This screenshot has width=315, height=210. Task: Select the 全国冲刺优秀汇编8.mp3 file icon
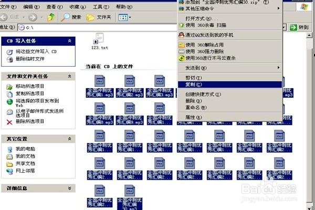point(100,108)
